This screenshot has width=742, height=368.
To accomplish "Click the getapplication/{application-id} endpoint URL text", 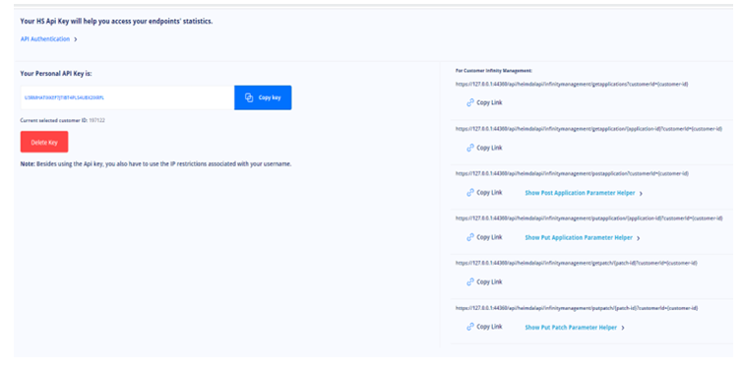I will tap(589, 129).
